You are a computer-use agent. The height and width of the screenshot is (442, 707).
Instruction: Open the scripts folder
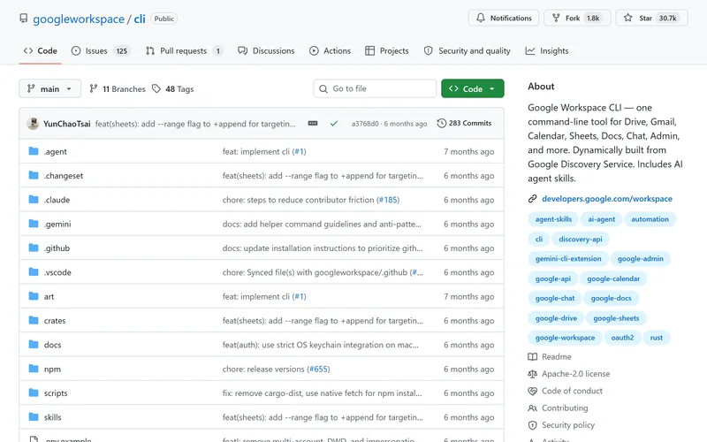pos(56,392)
